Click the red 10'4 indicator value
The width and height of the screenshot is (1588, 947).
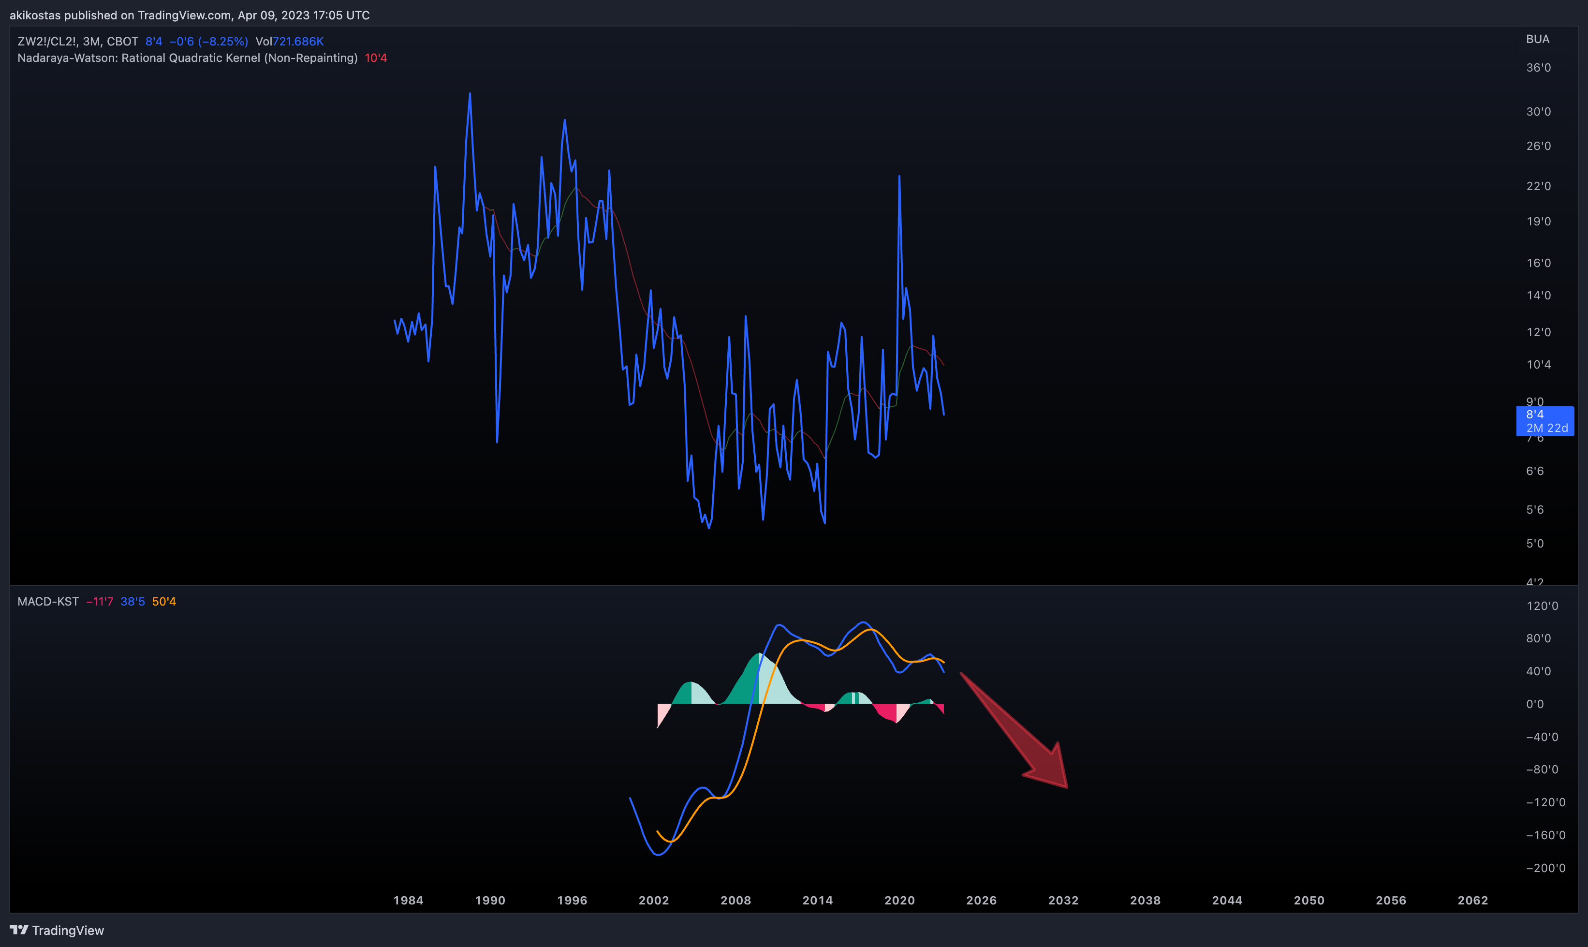point(376,58)
